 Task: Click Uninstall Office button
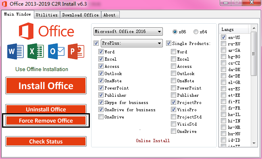(x=46, y=109)
